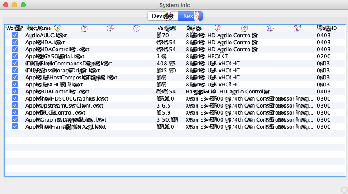Image resolution: width=348 pixels, height=194 pixels.
Task: Click the version cell of AppleMCCSControl.kext
Action: coord(163,113)
